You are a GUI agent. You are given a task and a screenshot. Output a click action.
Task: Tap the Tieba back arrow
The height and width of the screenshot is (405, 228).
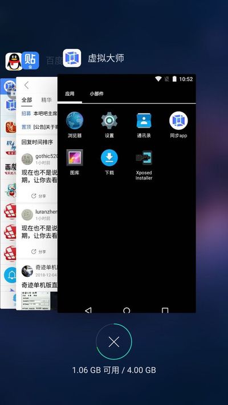pos(26,85)
